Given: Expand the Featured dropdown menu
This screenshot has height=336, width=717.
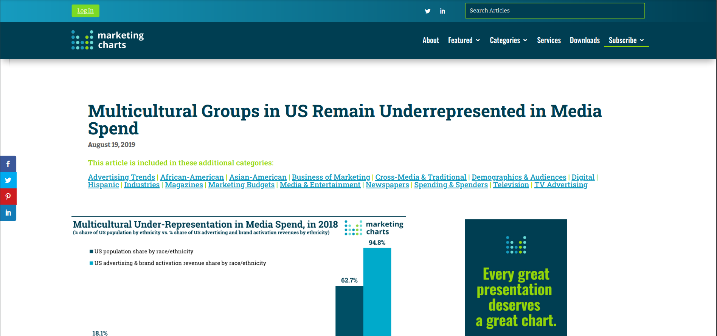Looking at the screenshot, I should (464, 40).
